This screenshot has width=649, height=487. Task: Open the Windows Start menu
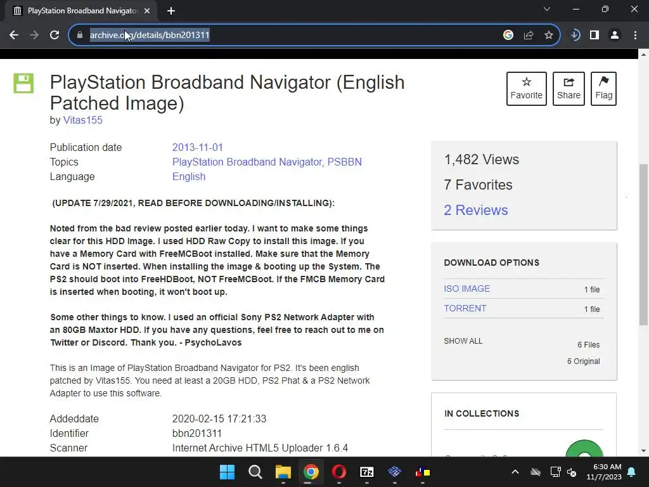228,472
